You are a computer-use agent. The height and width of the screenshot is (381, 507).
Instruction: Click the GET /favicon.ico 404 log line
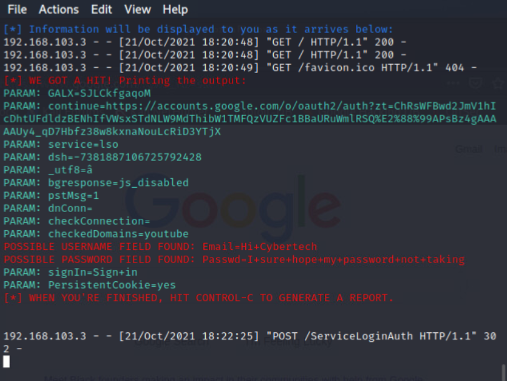240,67
